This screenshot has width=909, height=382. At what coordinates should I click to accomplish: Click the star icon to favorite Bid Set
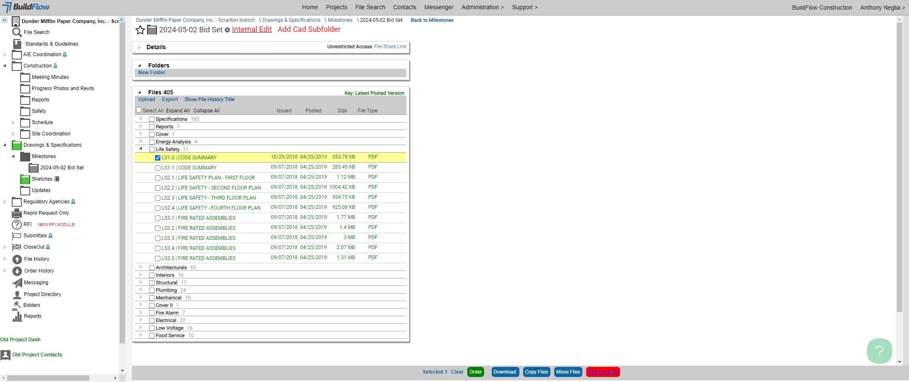pyautogui.click(x=140, y=30)
